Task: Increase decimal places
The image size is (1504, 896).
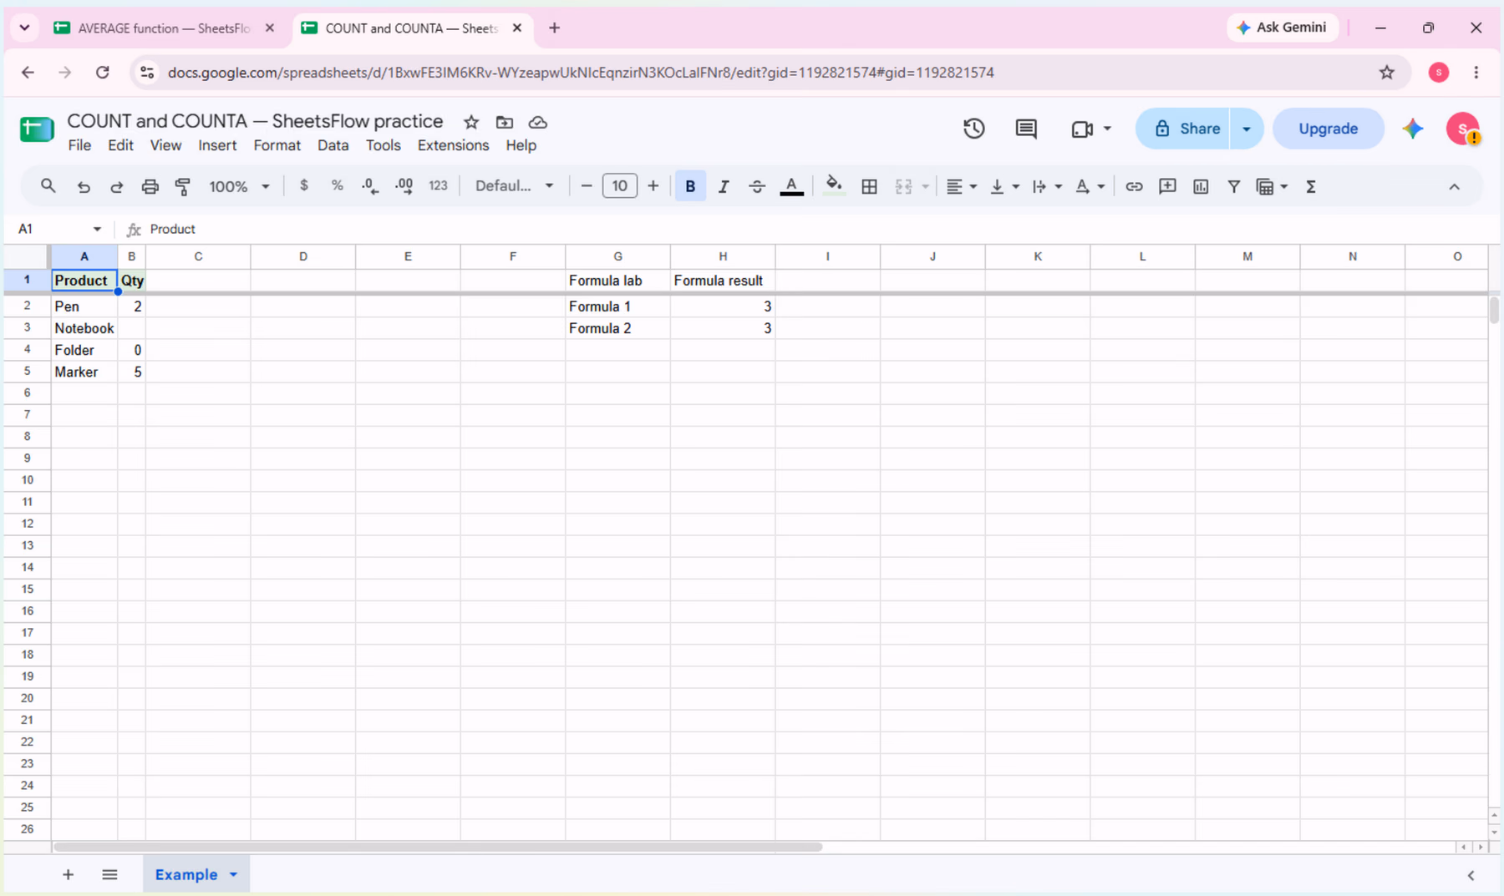Action: (x=404, y=186)
